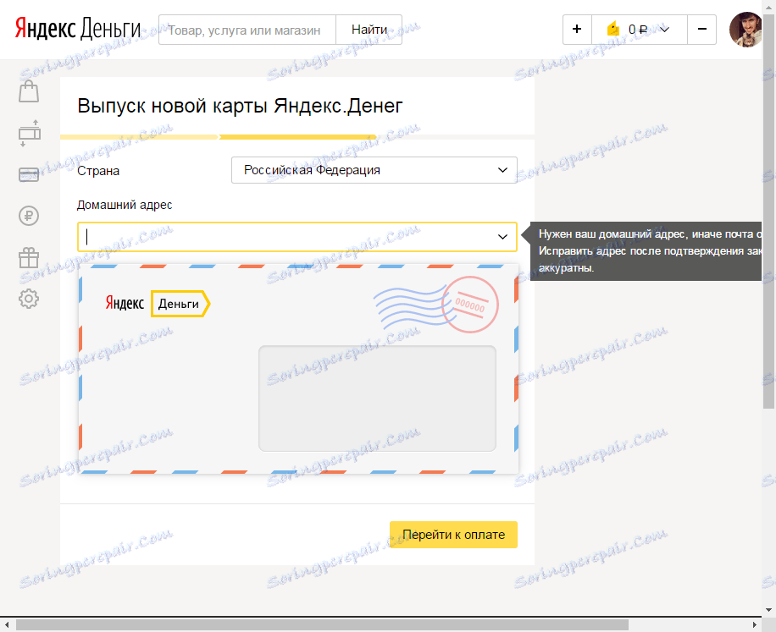Viewport: 776px width, 632px height.
Task: Click the search field for goods or shops
Action: coord(247,30)
